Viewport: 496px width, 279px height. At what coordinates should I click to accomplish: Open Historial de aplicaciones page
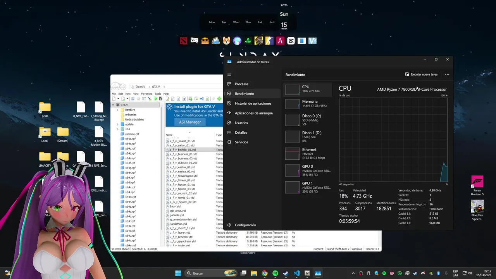point(252,103)
